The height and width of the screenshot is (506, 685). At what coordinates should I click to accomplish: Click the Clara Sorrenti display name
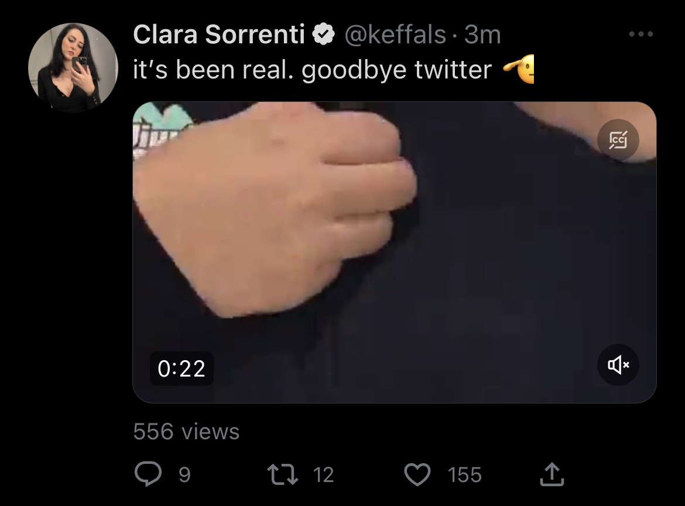click(219, 34)
